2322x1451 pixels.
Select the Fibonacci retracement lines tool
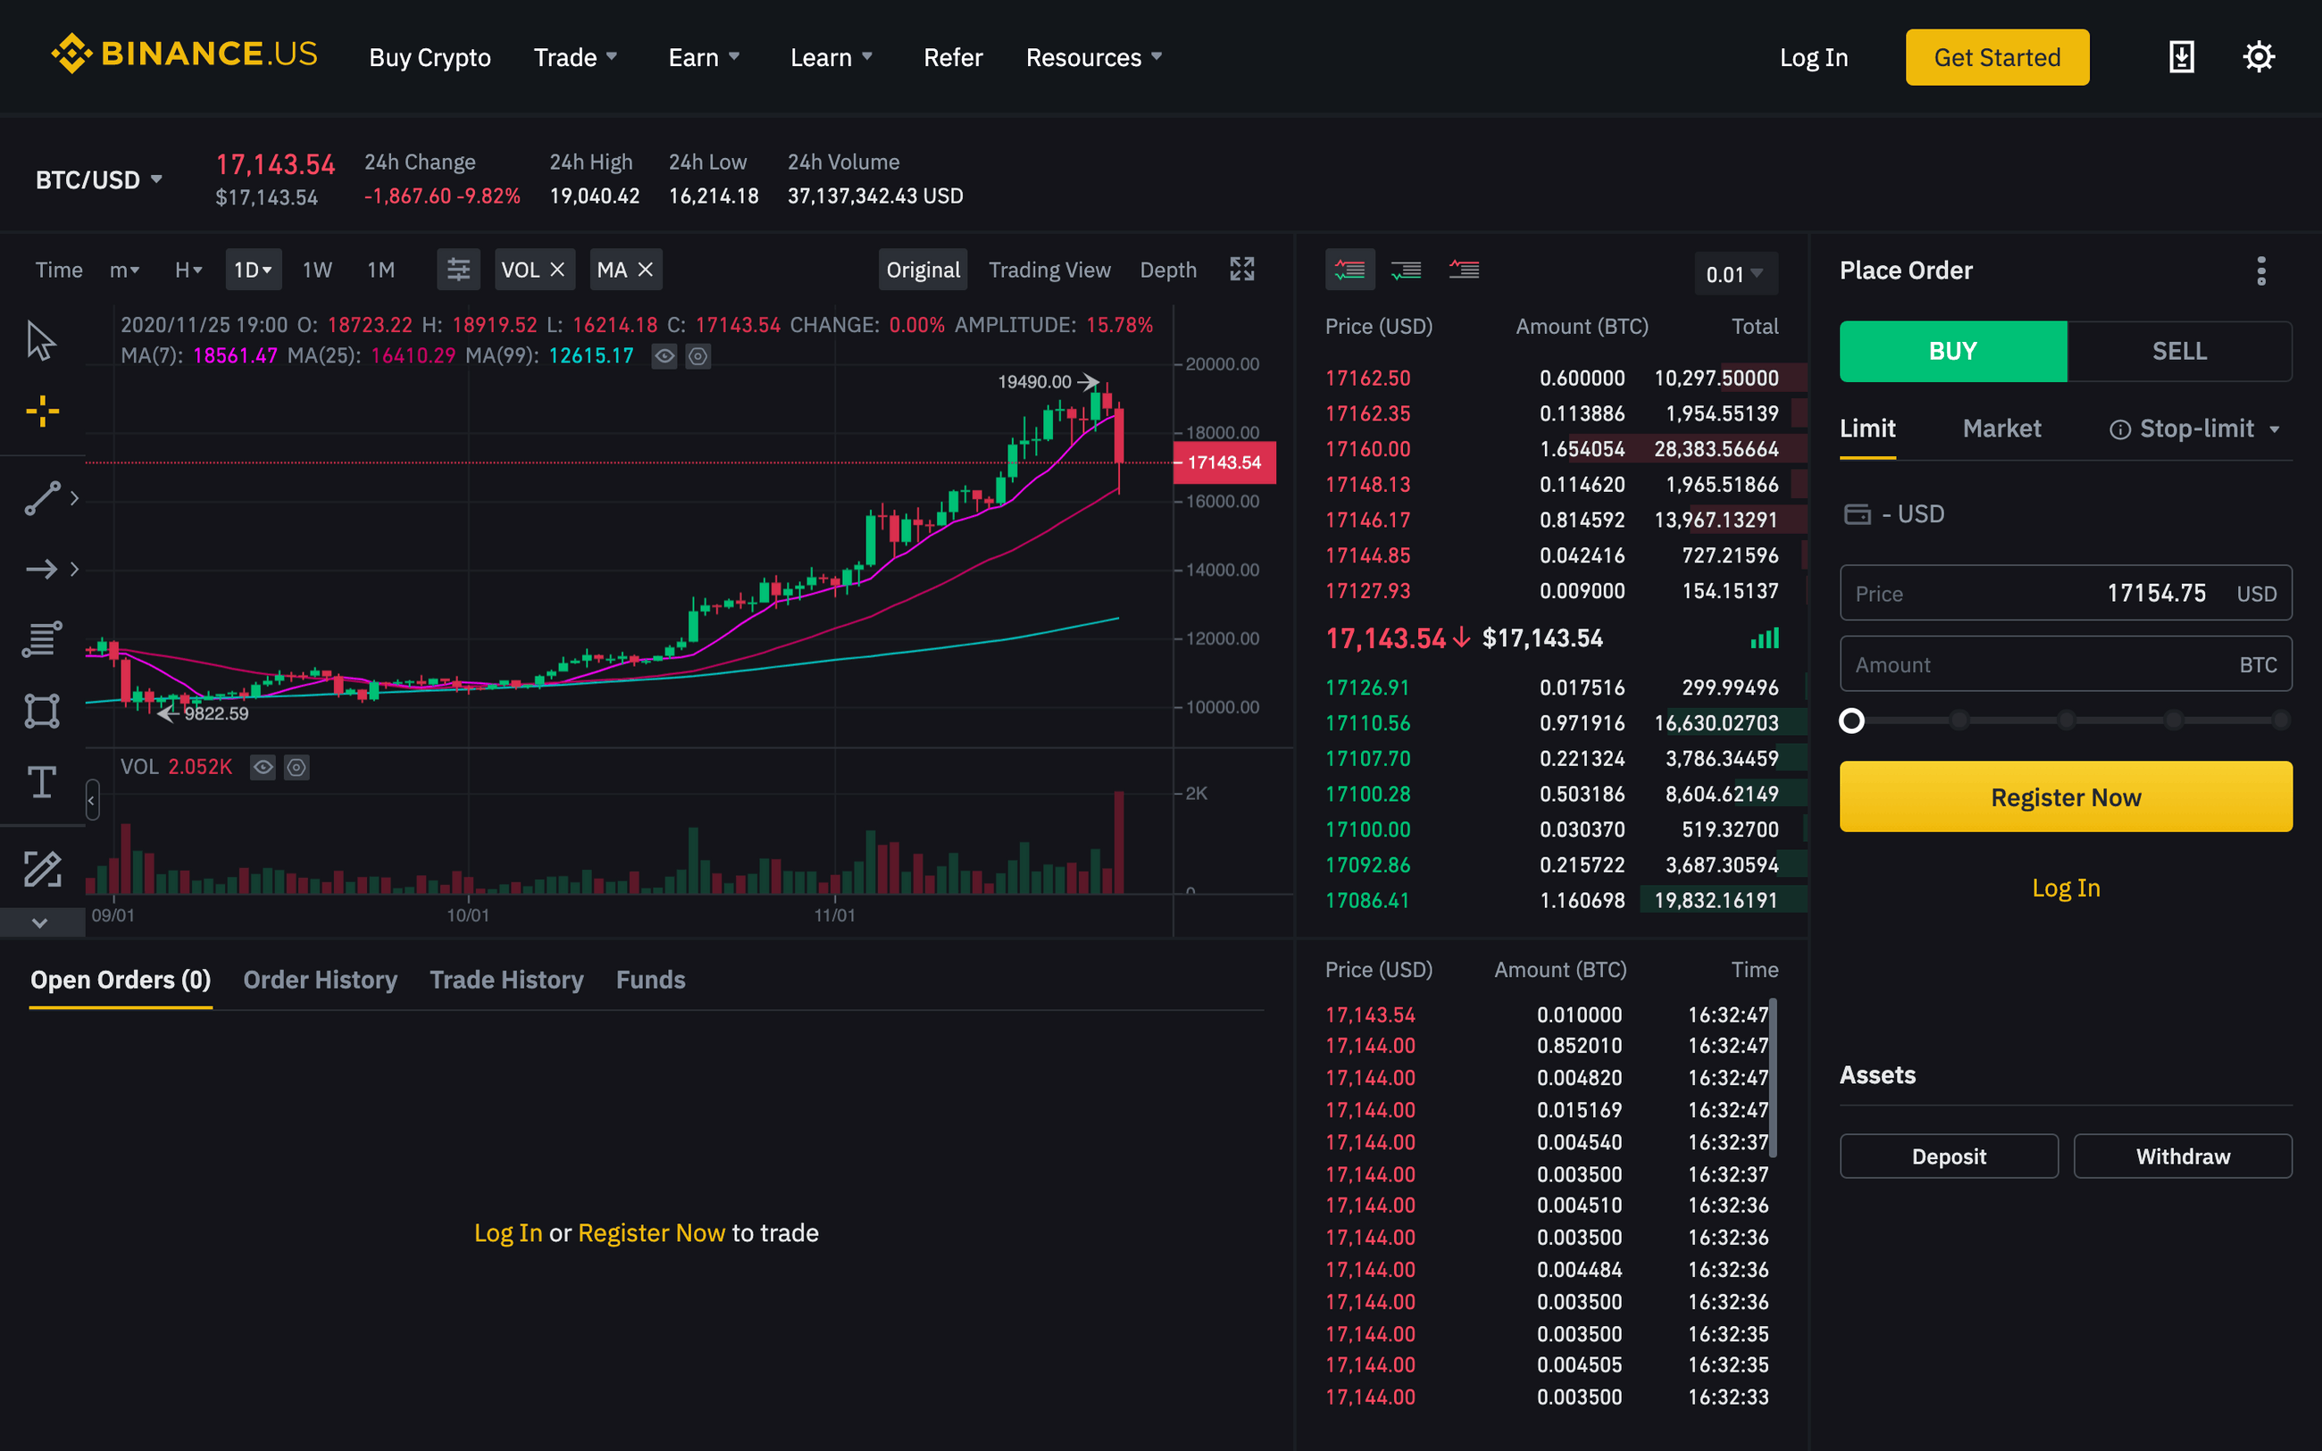click(42, 639)
